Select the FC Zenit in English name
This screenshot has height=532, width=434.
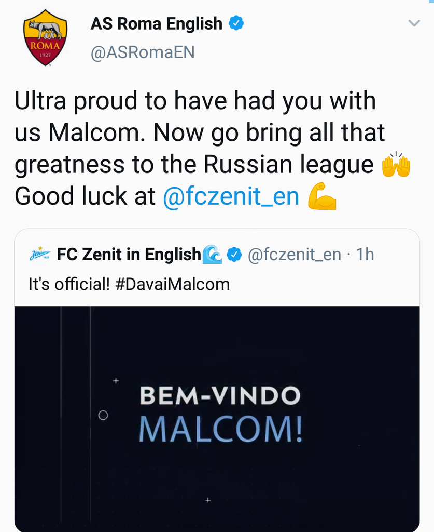[x=128, y=255]
